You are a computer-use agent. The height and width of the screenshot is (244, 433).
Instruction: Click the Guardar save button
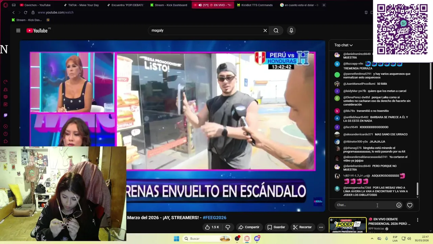(x=276, y=227)
